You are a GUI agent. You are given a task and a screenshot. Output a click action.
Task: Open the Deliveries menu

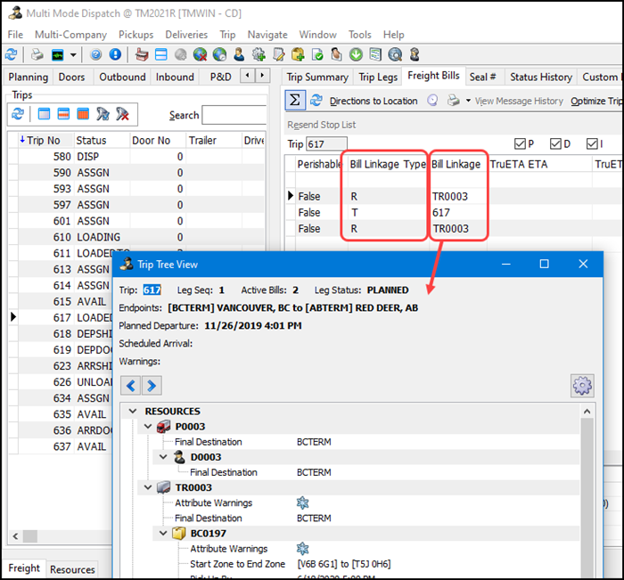(x=186, y=34)
